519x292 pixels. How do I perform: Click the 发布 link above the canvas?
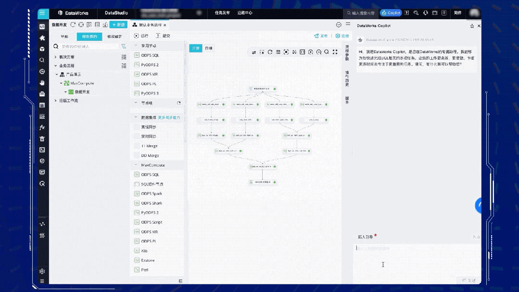321,36
